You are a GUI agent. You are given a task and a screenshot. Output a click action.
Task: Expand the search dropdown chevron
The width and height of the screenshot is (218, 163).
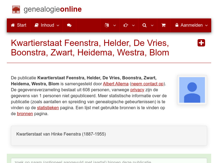click(152, 25)
